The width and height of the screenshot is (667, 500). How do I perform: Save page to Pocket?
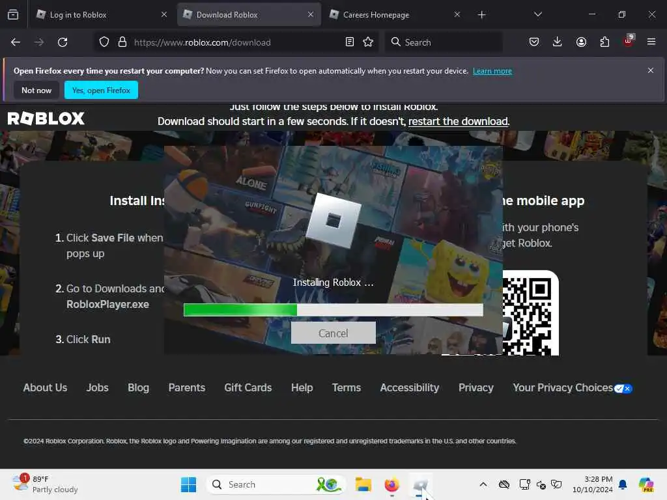coord(534,42)
